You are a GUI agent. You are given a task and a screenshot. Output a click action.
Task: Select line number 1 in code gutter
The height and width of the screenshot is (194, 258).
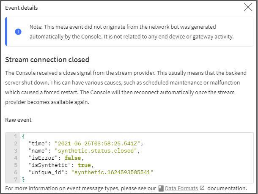[16, 136]
